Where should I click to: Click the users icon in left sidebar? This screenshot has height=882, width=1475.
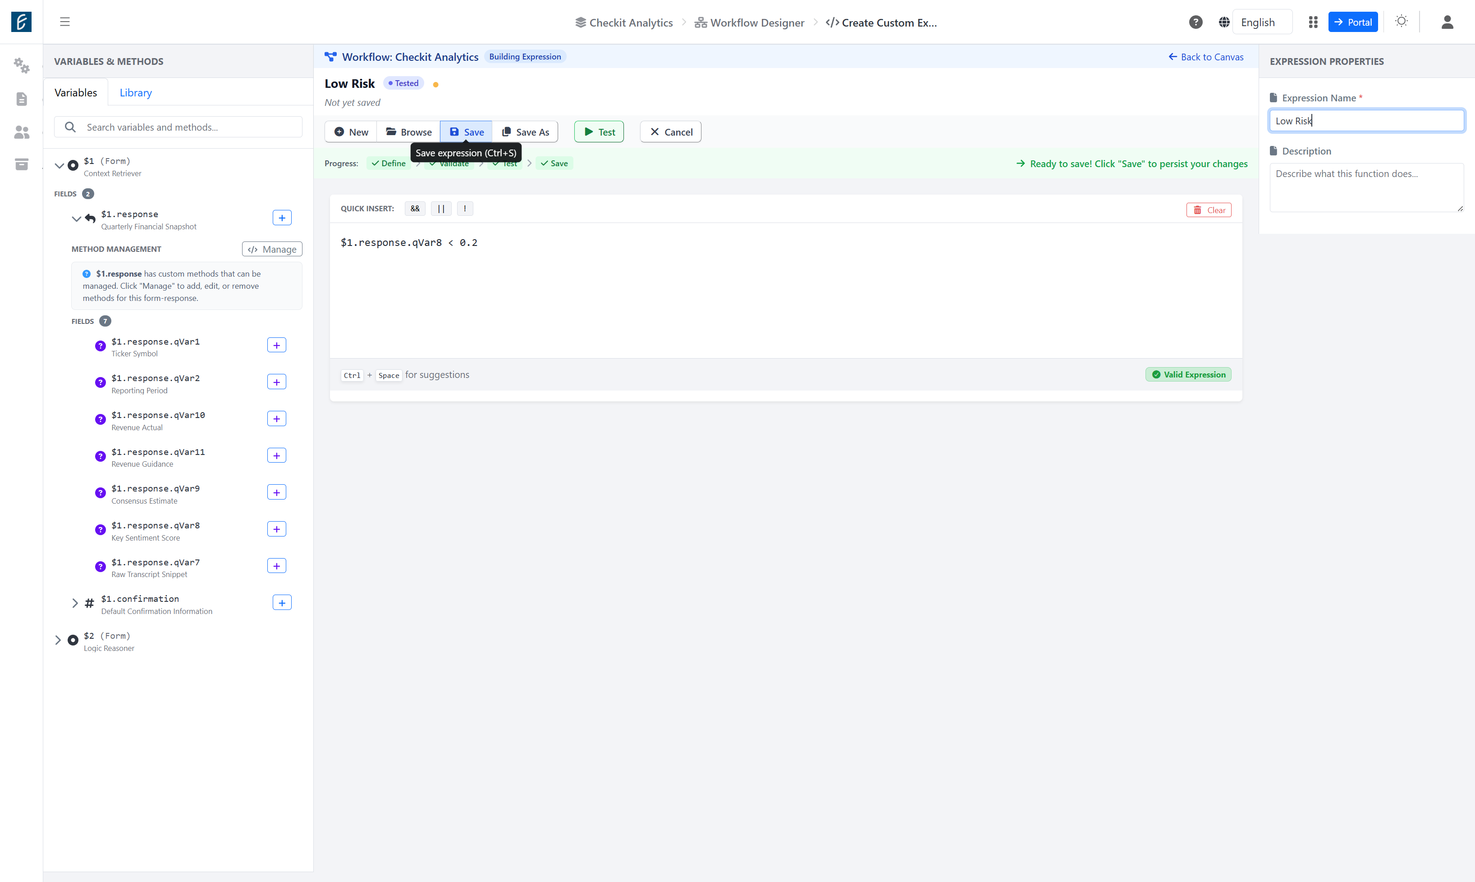[x=21, y=132]
